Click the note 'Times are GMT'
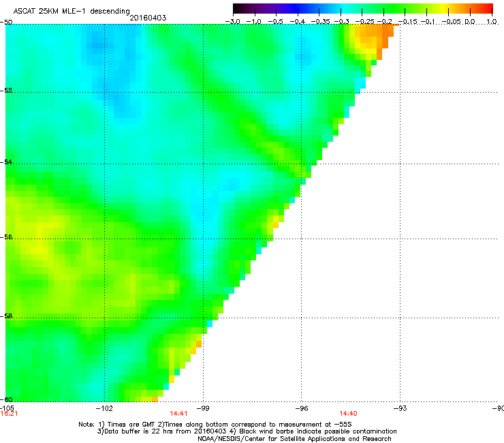Screen dimensions: 504x443 coord(131,425)
